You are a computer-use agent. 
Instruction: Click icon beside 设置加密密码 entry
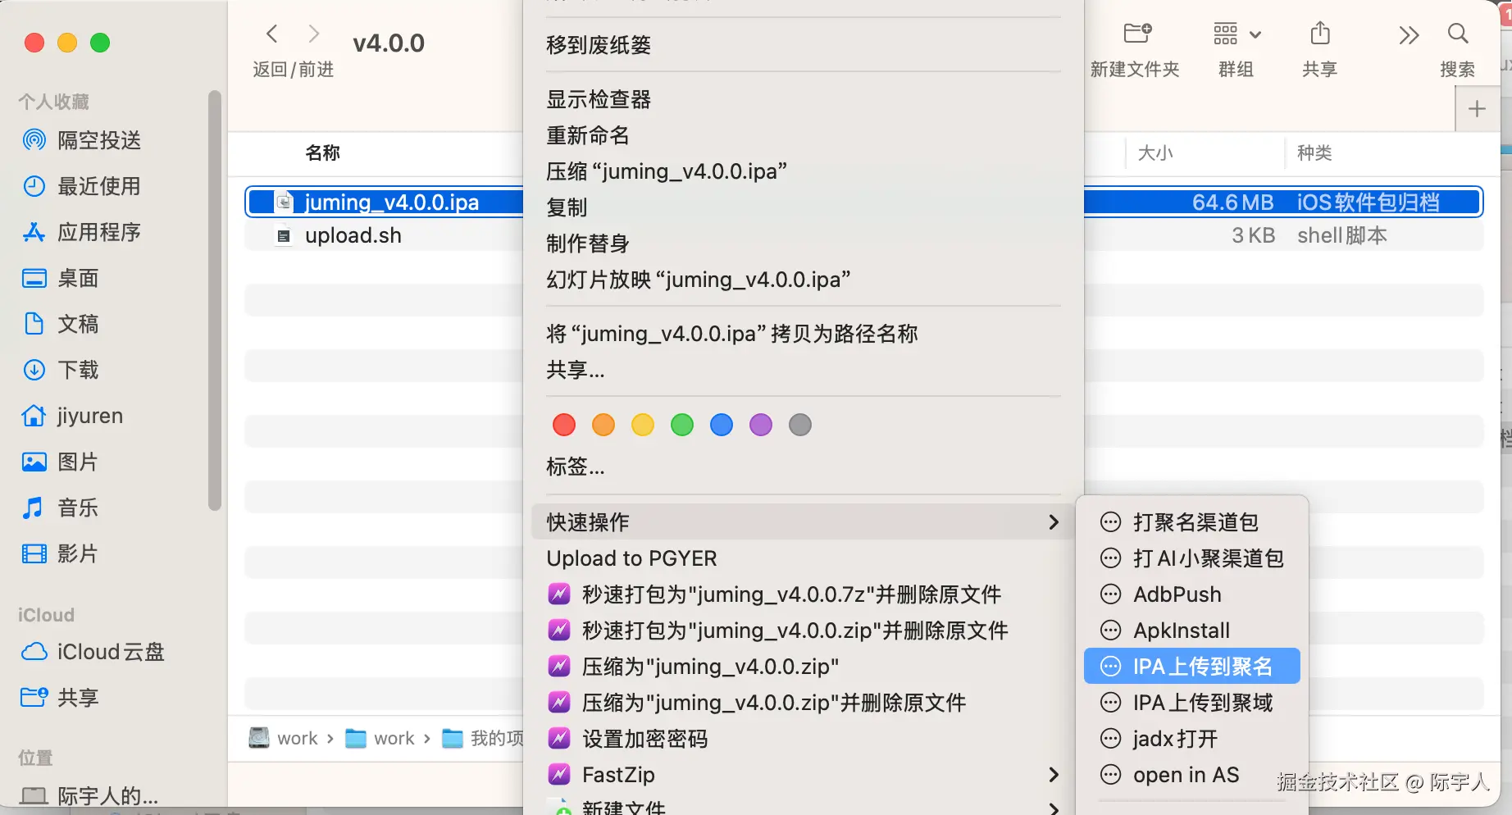point(559,739)
